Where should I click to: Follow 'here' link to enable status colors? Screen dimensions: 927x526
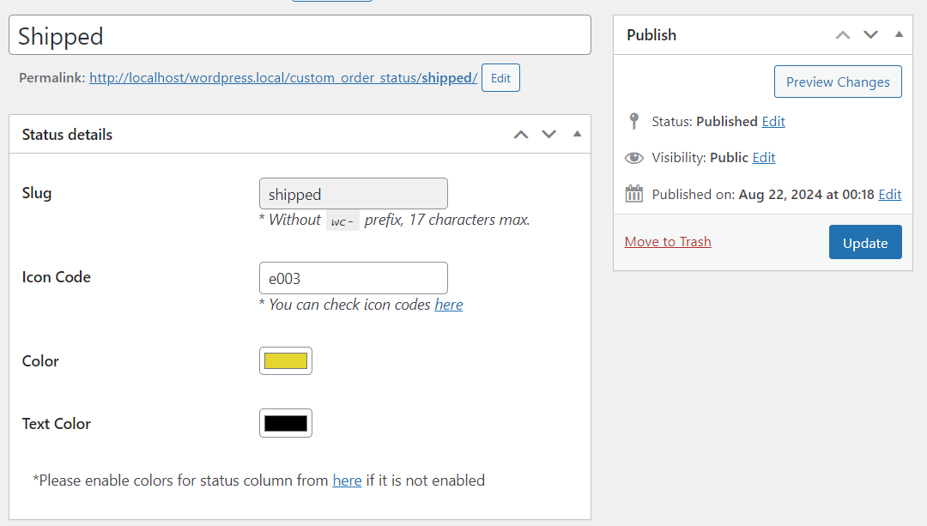tap(347, 481)
